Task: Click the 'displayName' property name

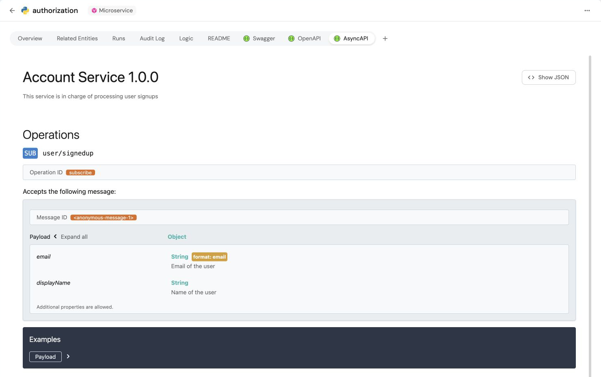Action: [x=53, y=283]
